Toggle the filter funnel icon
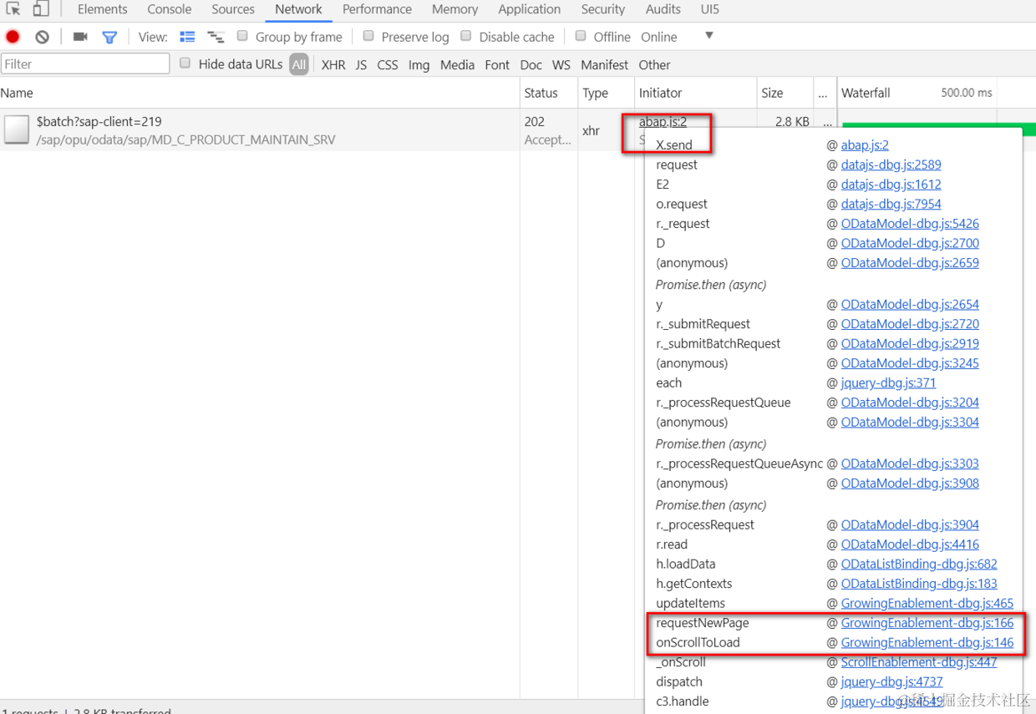This screenshot has width=1036, height=714. 109,37
